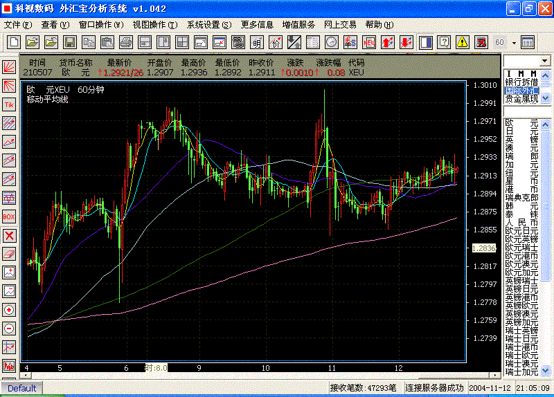The width and height of the screenshot is (554, 397).
Task: Open the 窗口操作(W) menu
Action: (101, 25)
